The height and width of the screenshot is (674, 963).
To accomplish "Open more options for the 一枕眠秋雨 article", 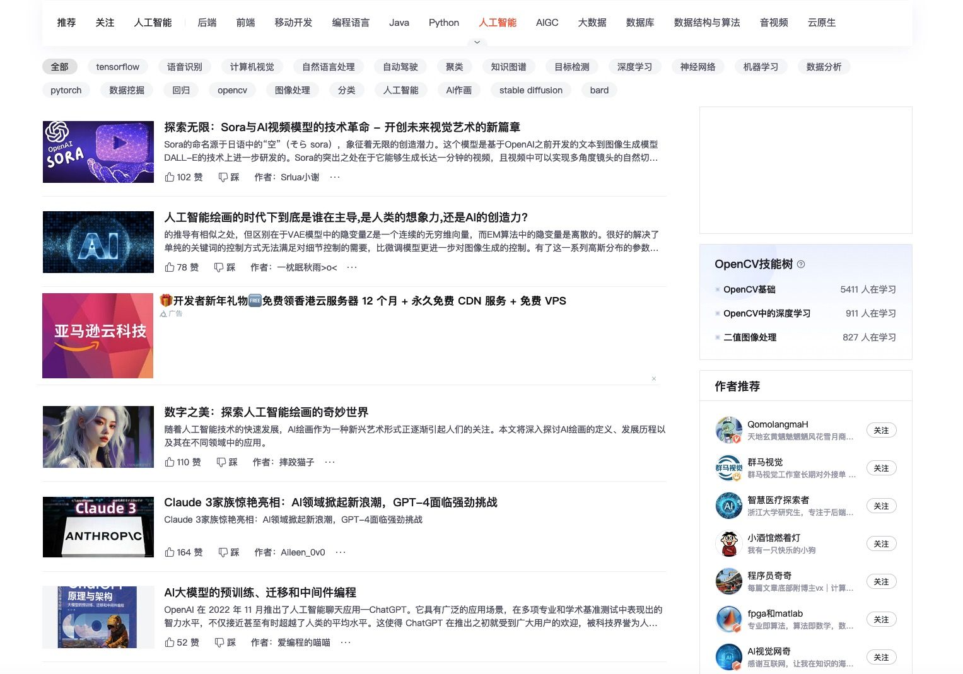I will [352, 267].
